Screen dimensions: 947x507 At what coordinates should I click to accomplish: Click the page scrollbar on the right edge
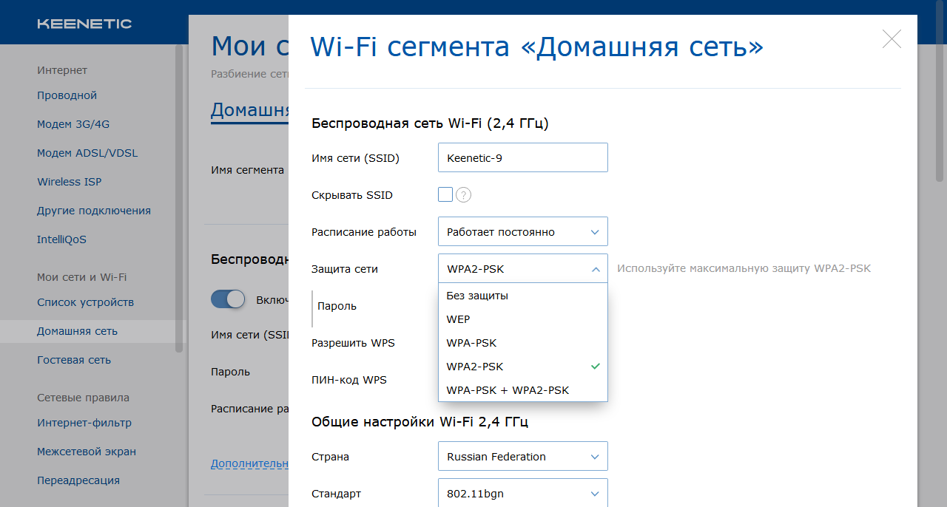click(x=940, y=90)
